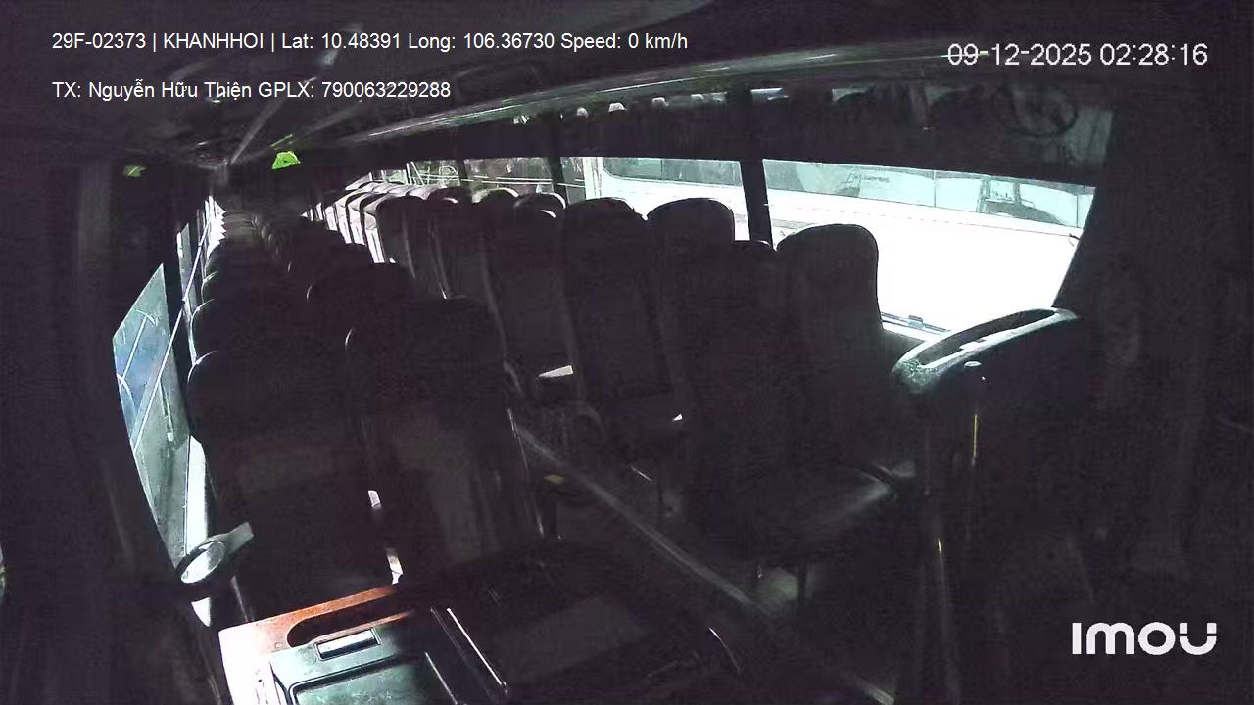Click the imou logo watermark
Image resolution: width=1254 pixels, height=705 pixels.
click(1144, 637)
